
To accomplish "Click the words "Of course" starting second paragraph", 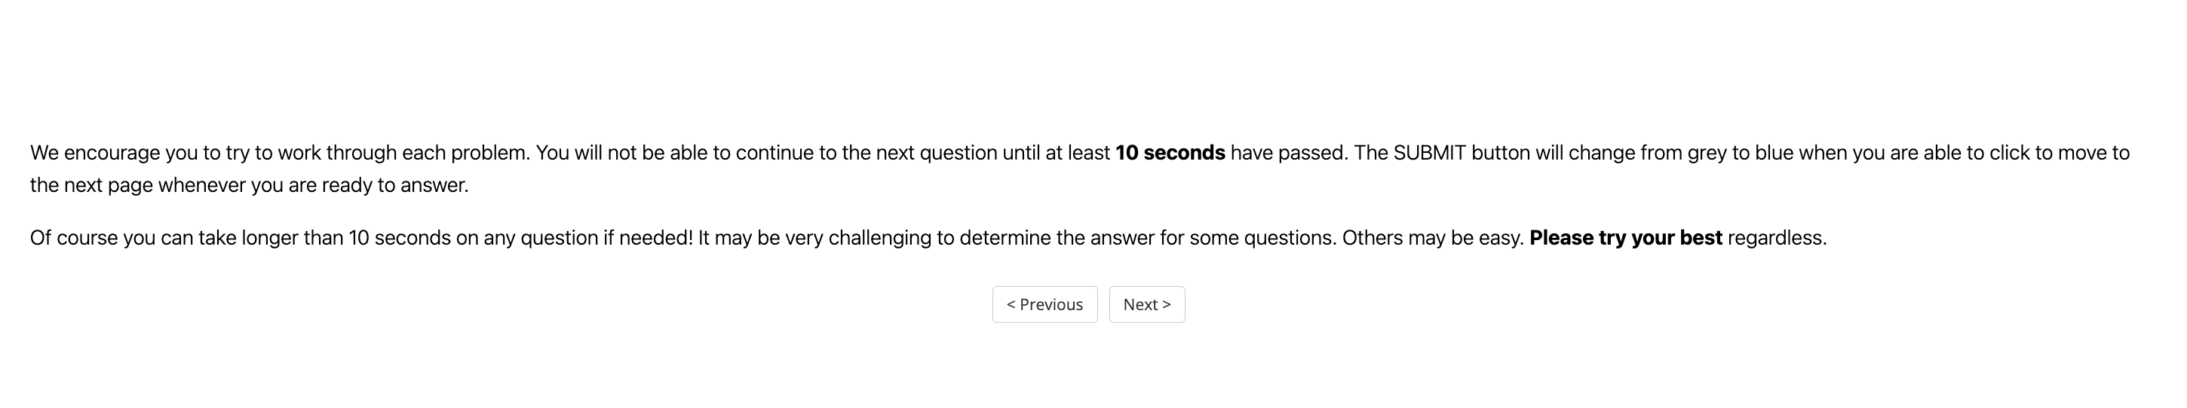I will [x=73, y=238].
